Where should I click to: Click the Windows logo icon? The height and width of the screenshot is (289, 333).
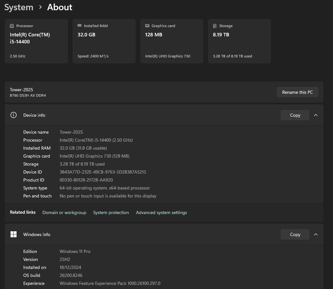point(13,234)
